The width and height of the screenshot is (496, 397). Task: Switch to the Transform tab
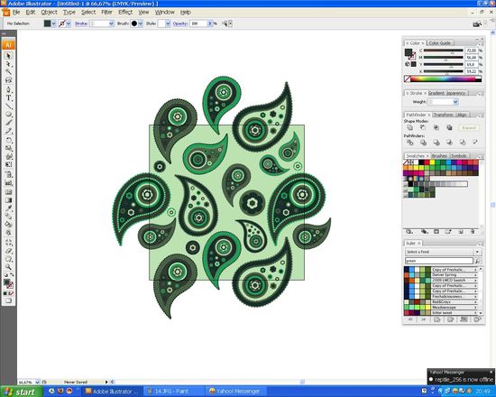[x=443, y=115]
